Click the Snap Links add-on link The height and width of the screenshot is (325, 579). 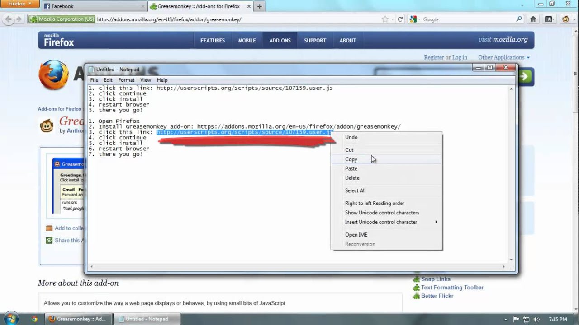(436, 279)
